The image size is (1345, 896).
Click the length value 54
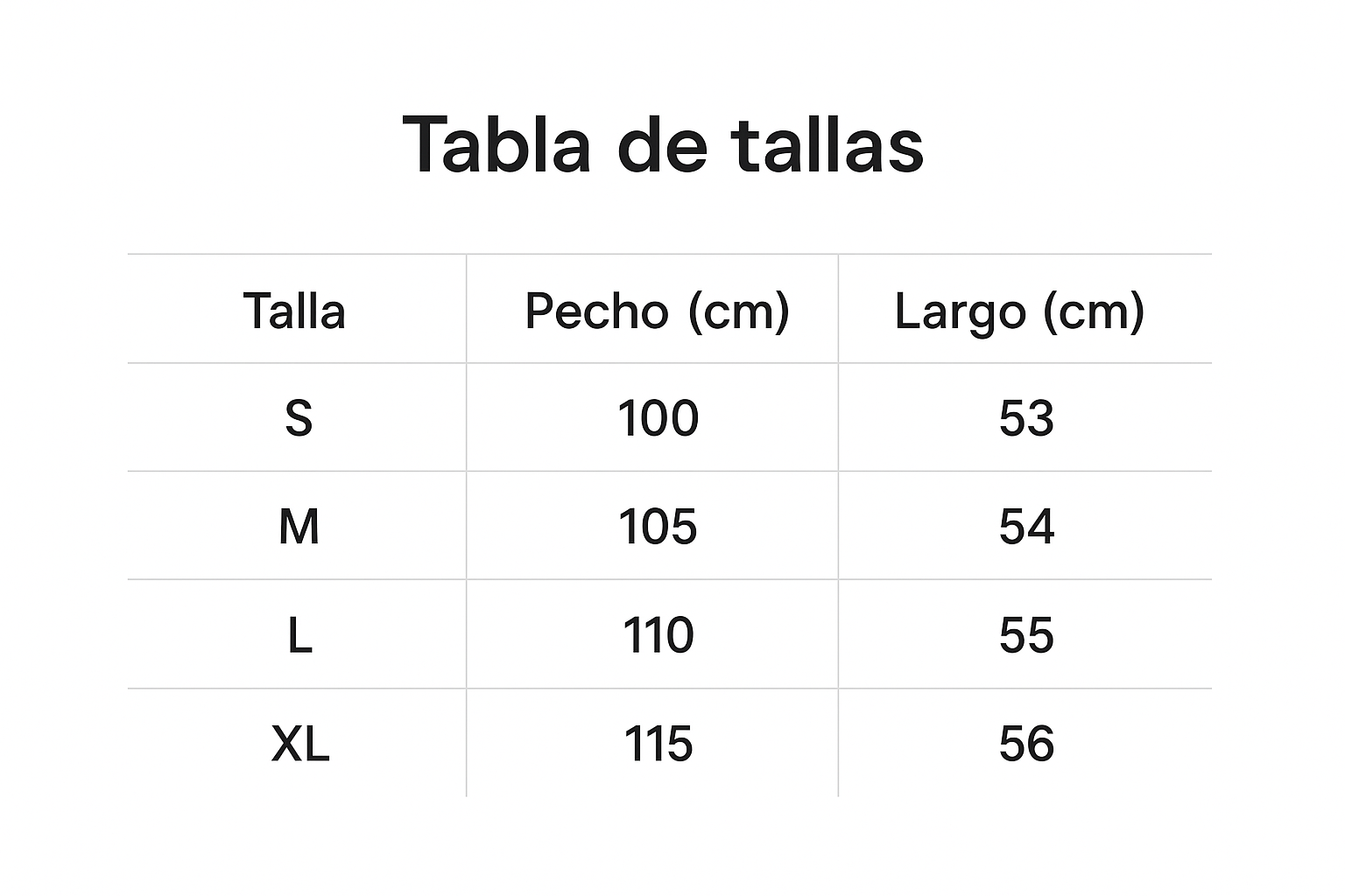1026,527
